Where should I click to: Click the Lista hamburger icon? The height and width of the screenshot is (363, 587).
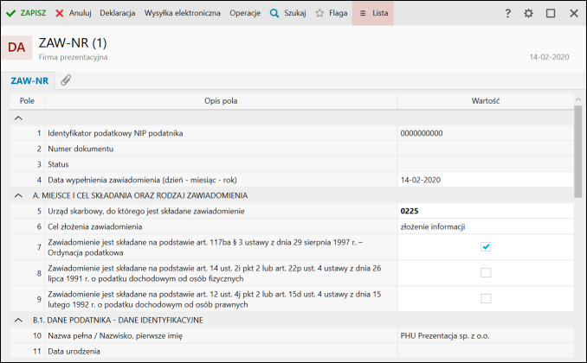[363, 14]
